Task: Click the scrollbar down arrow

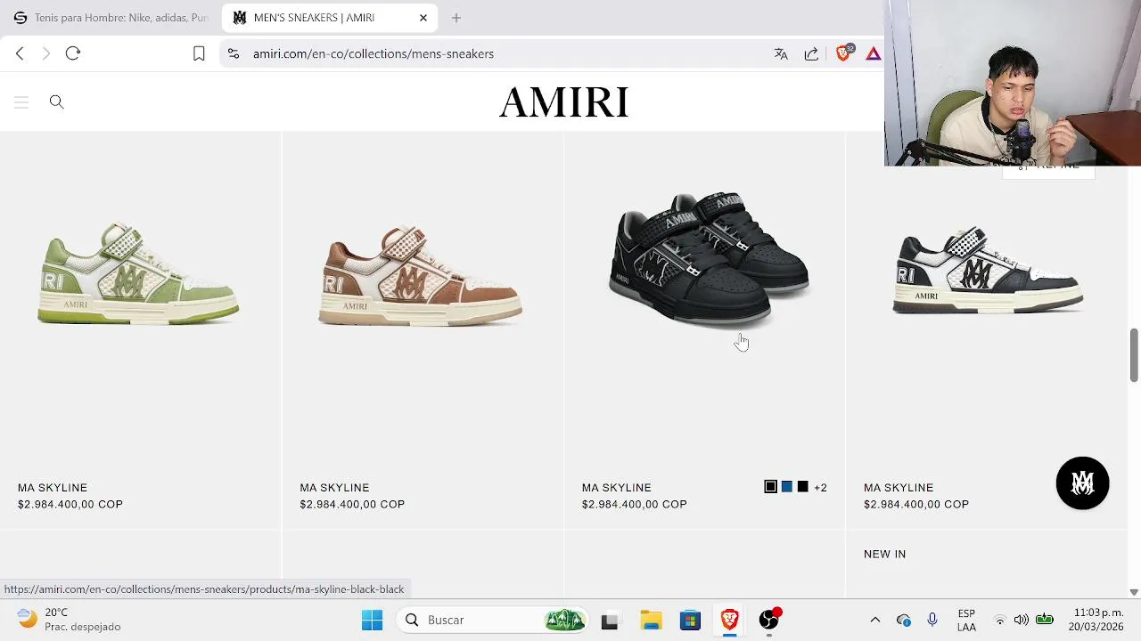Action: click(1134, 592)
